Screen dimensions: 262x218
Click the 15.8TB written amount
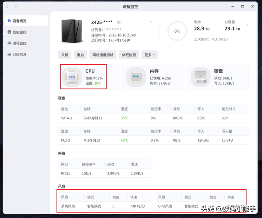point(227,141)
